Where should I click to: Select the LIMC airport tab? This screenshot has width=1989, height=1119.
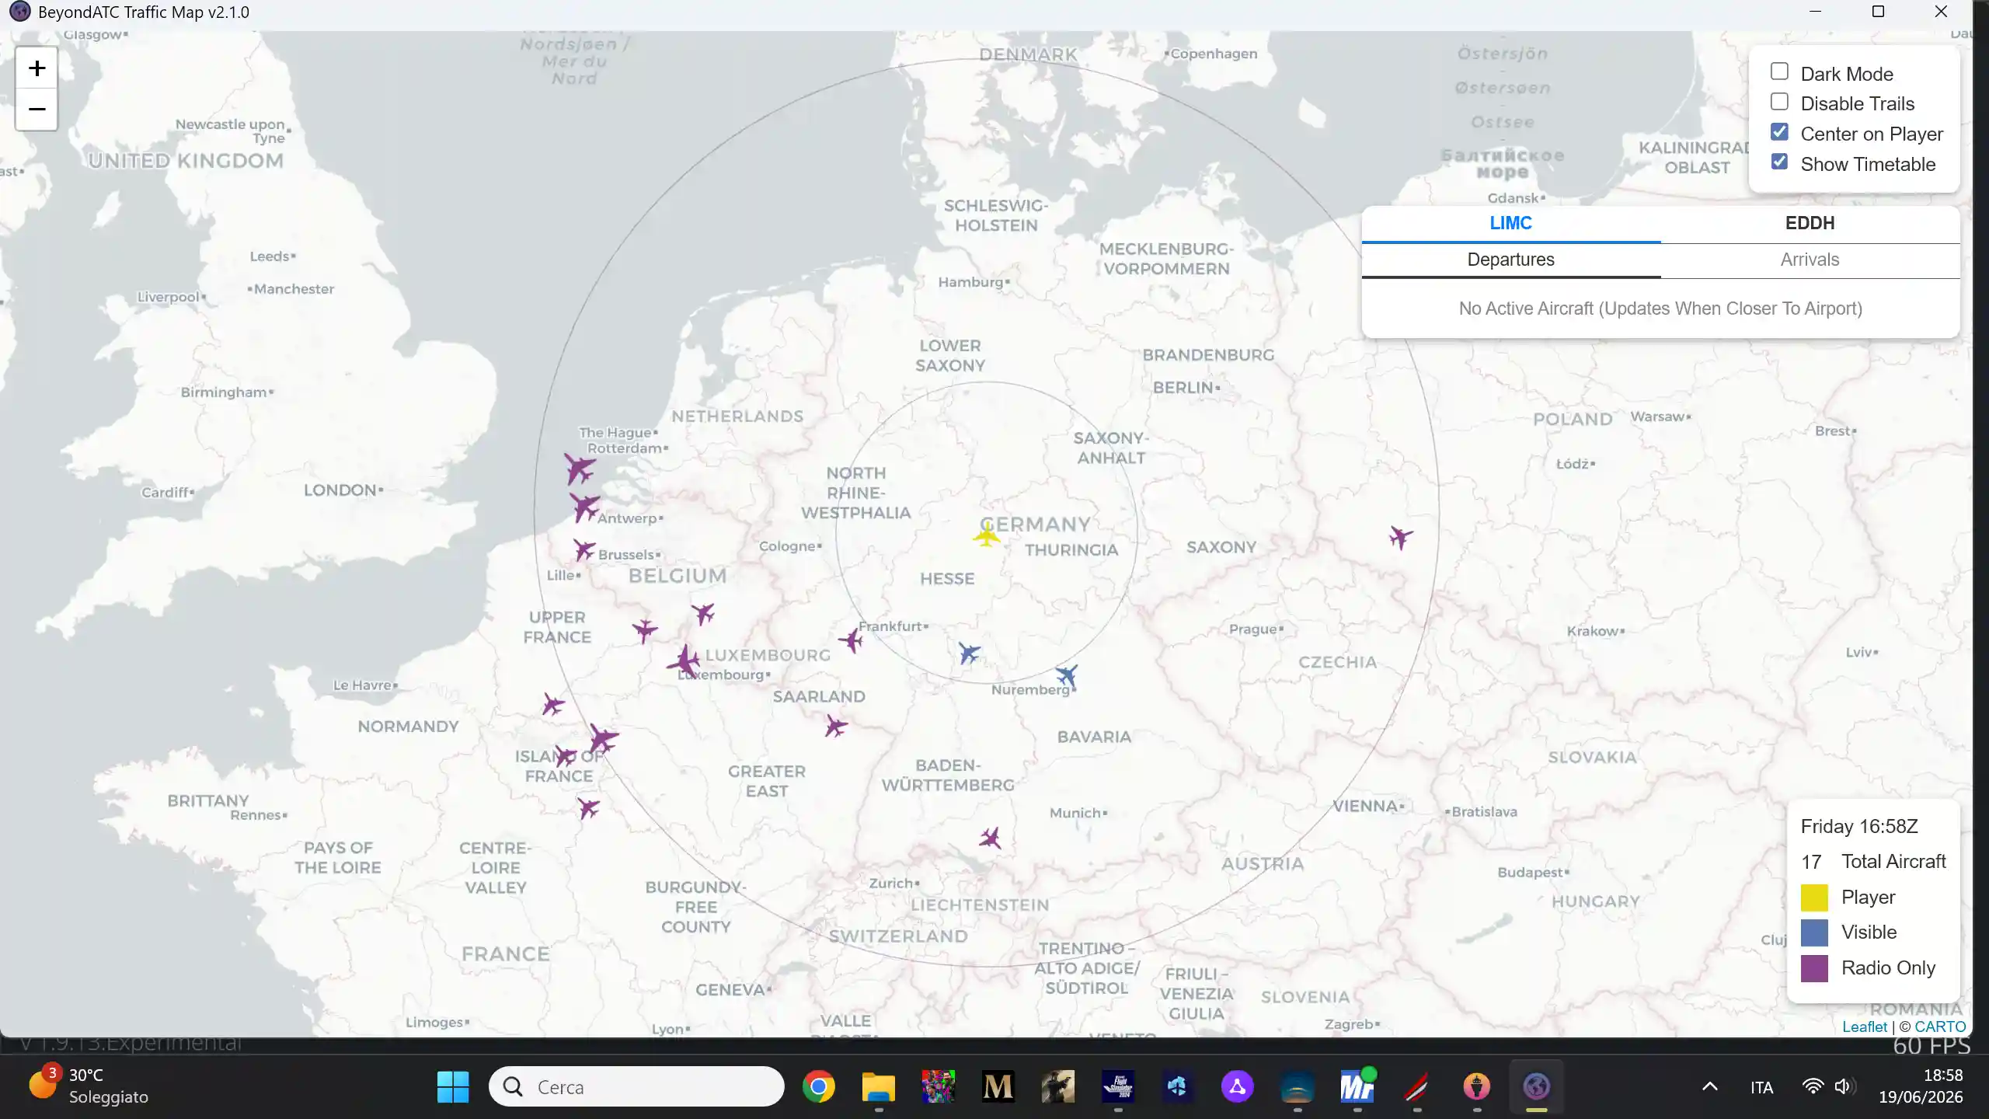point(1510,224)
